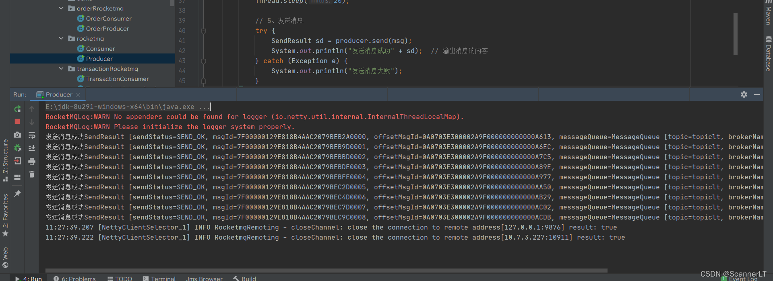The width and height of the screenshot is (773, 281).
Task: Click the project tree scrollbar
Action: [x=172, y=3]
